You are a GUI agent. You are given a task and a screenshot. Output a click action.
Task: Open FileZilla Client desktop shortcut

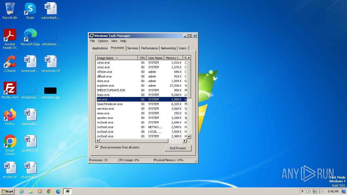[10, 90]
